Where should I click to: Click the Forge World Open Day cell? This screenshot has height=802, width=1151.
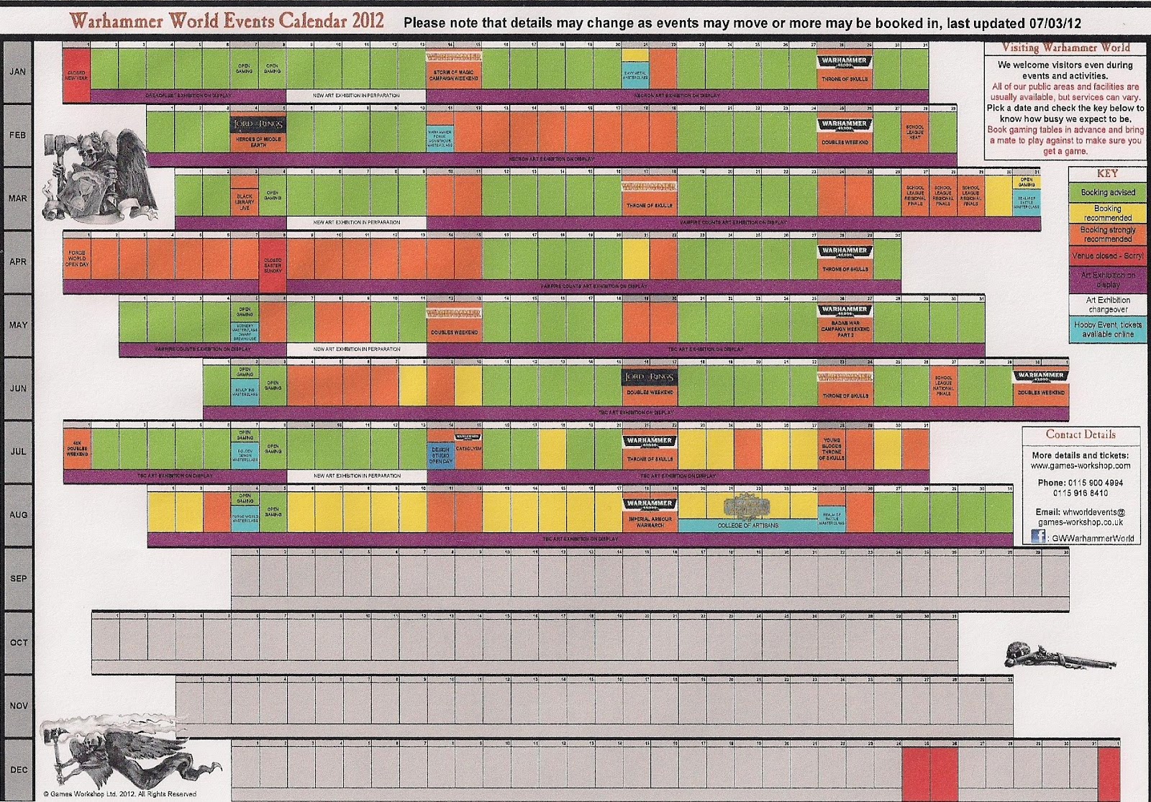(x=76, y=259)
